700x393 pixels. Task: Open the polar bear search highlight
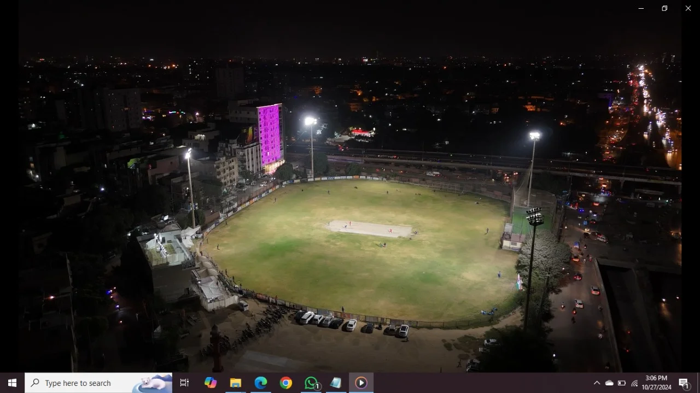(x=152, y=383)
